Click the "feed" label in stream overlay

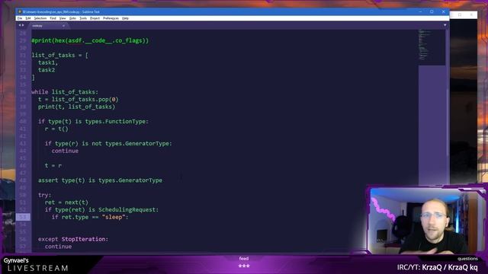coord(244,259)
